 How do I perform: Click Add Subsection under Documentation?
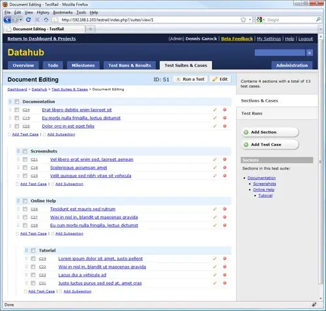(61, 134)
